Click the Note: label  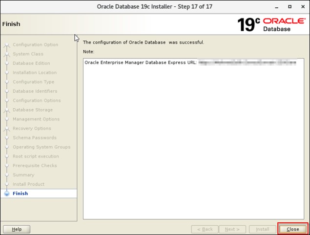[88, 52]
